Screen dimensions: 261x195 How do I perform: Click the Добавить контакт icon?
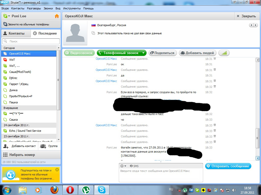click(x=6, y=146)
